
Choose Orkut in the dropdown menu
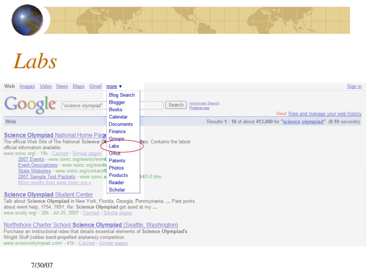coord(115,153)
